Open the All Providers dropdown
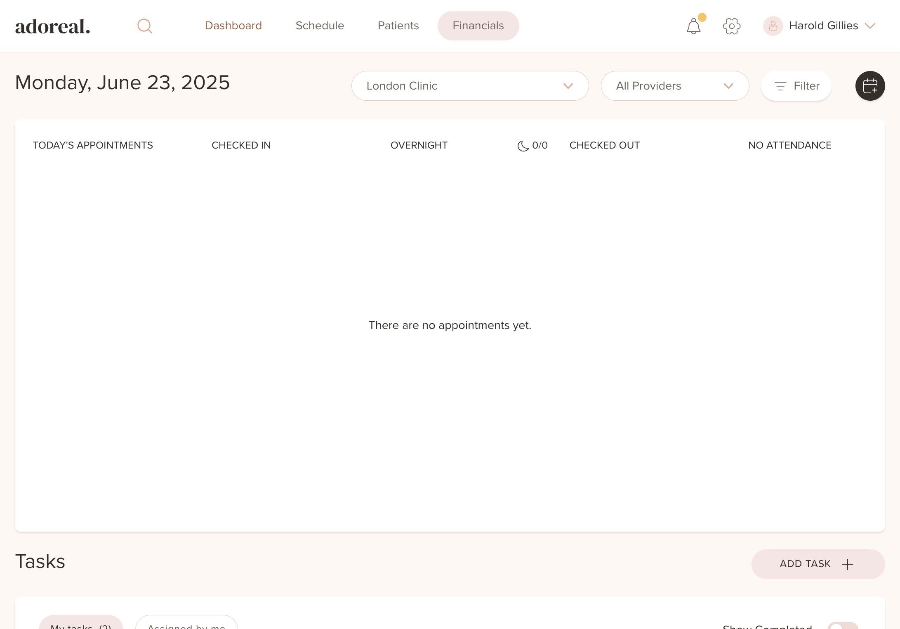This screenshot has width=900, height=629. (x=675, y=86)
